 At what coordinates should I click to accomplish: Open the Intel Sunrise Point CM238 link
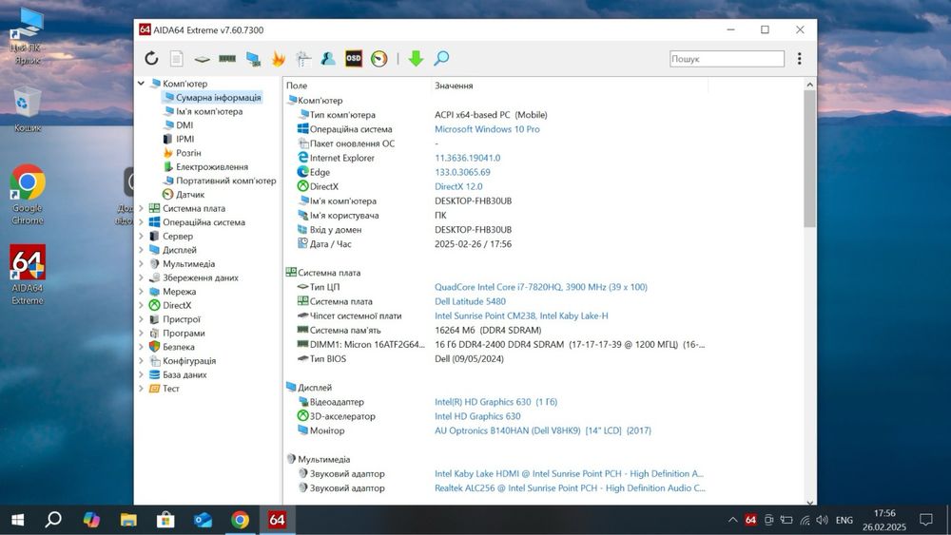click(521, 315)
